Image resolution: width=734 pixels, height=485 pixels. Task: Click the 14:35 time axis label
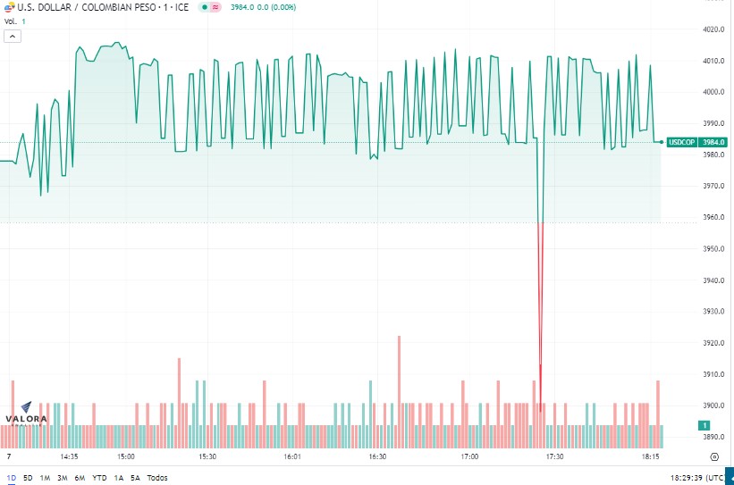point(69,456)
